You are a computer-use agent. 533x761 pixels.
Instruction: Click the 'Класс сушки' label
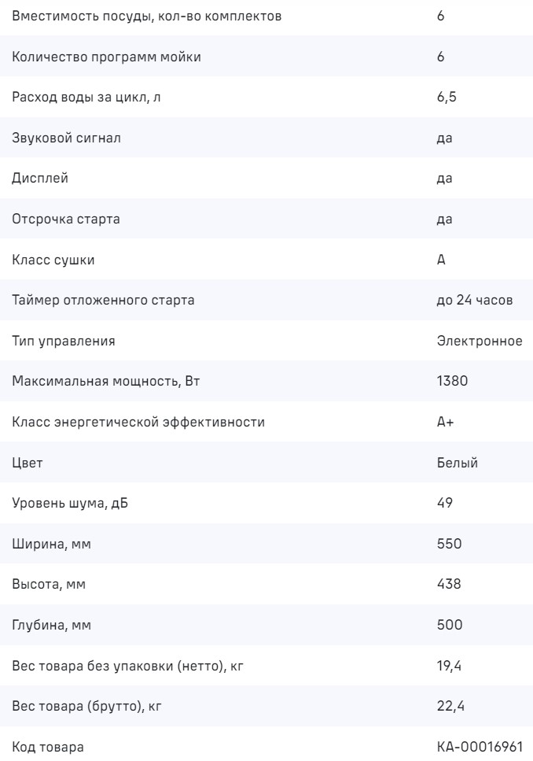pyautogui.click(x=53, y=260)
